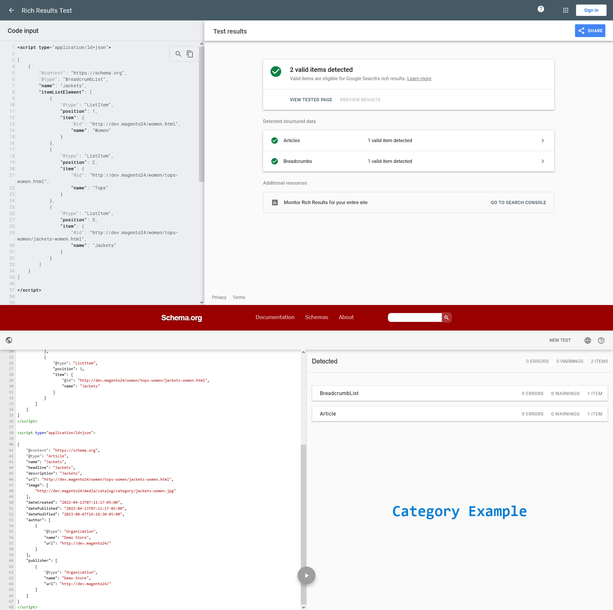Click the Sign in button
Screen dimensions: 613x610
tap(591, 10)
